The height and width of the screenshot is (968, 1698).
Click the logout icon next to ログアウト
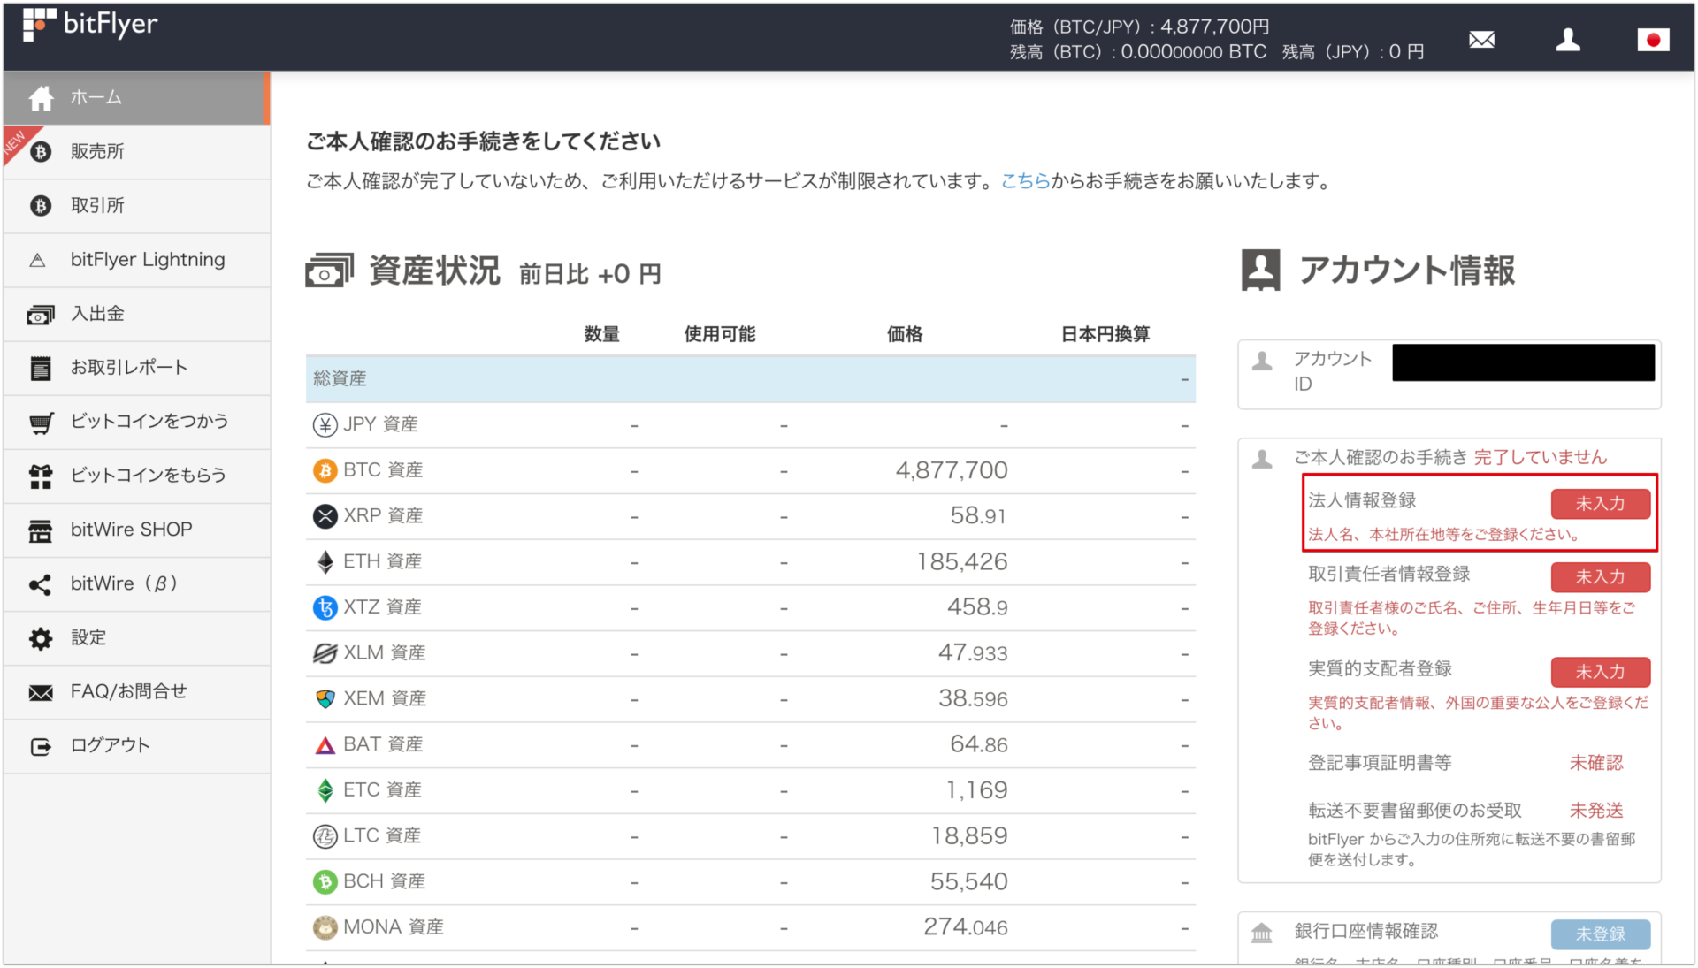coord(41,745)
